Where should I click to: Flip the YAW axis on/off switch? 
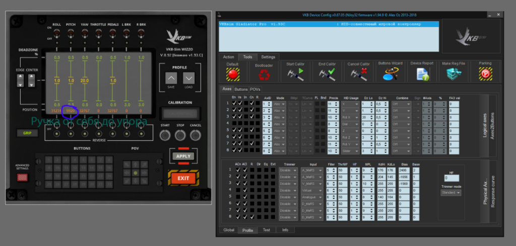click(x=85, y=33)
